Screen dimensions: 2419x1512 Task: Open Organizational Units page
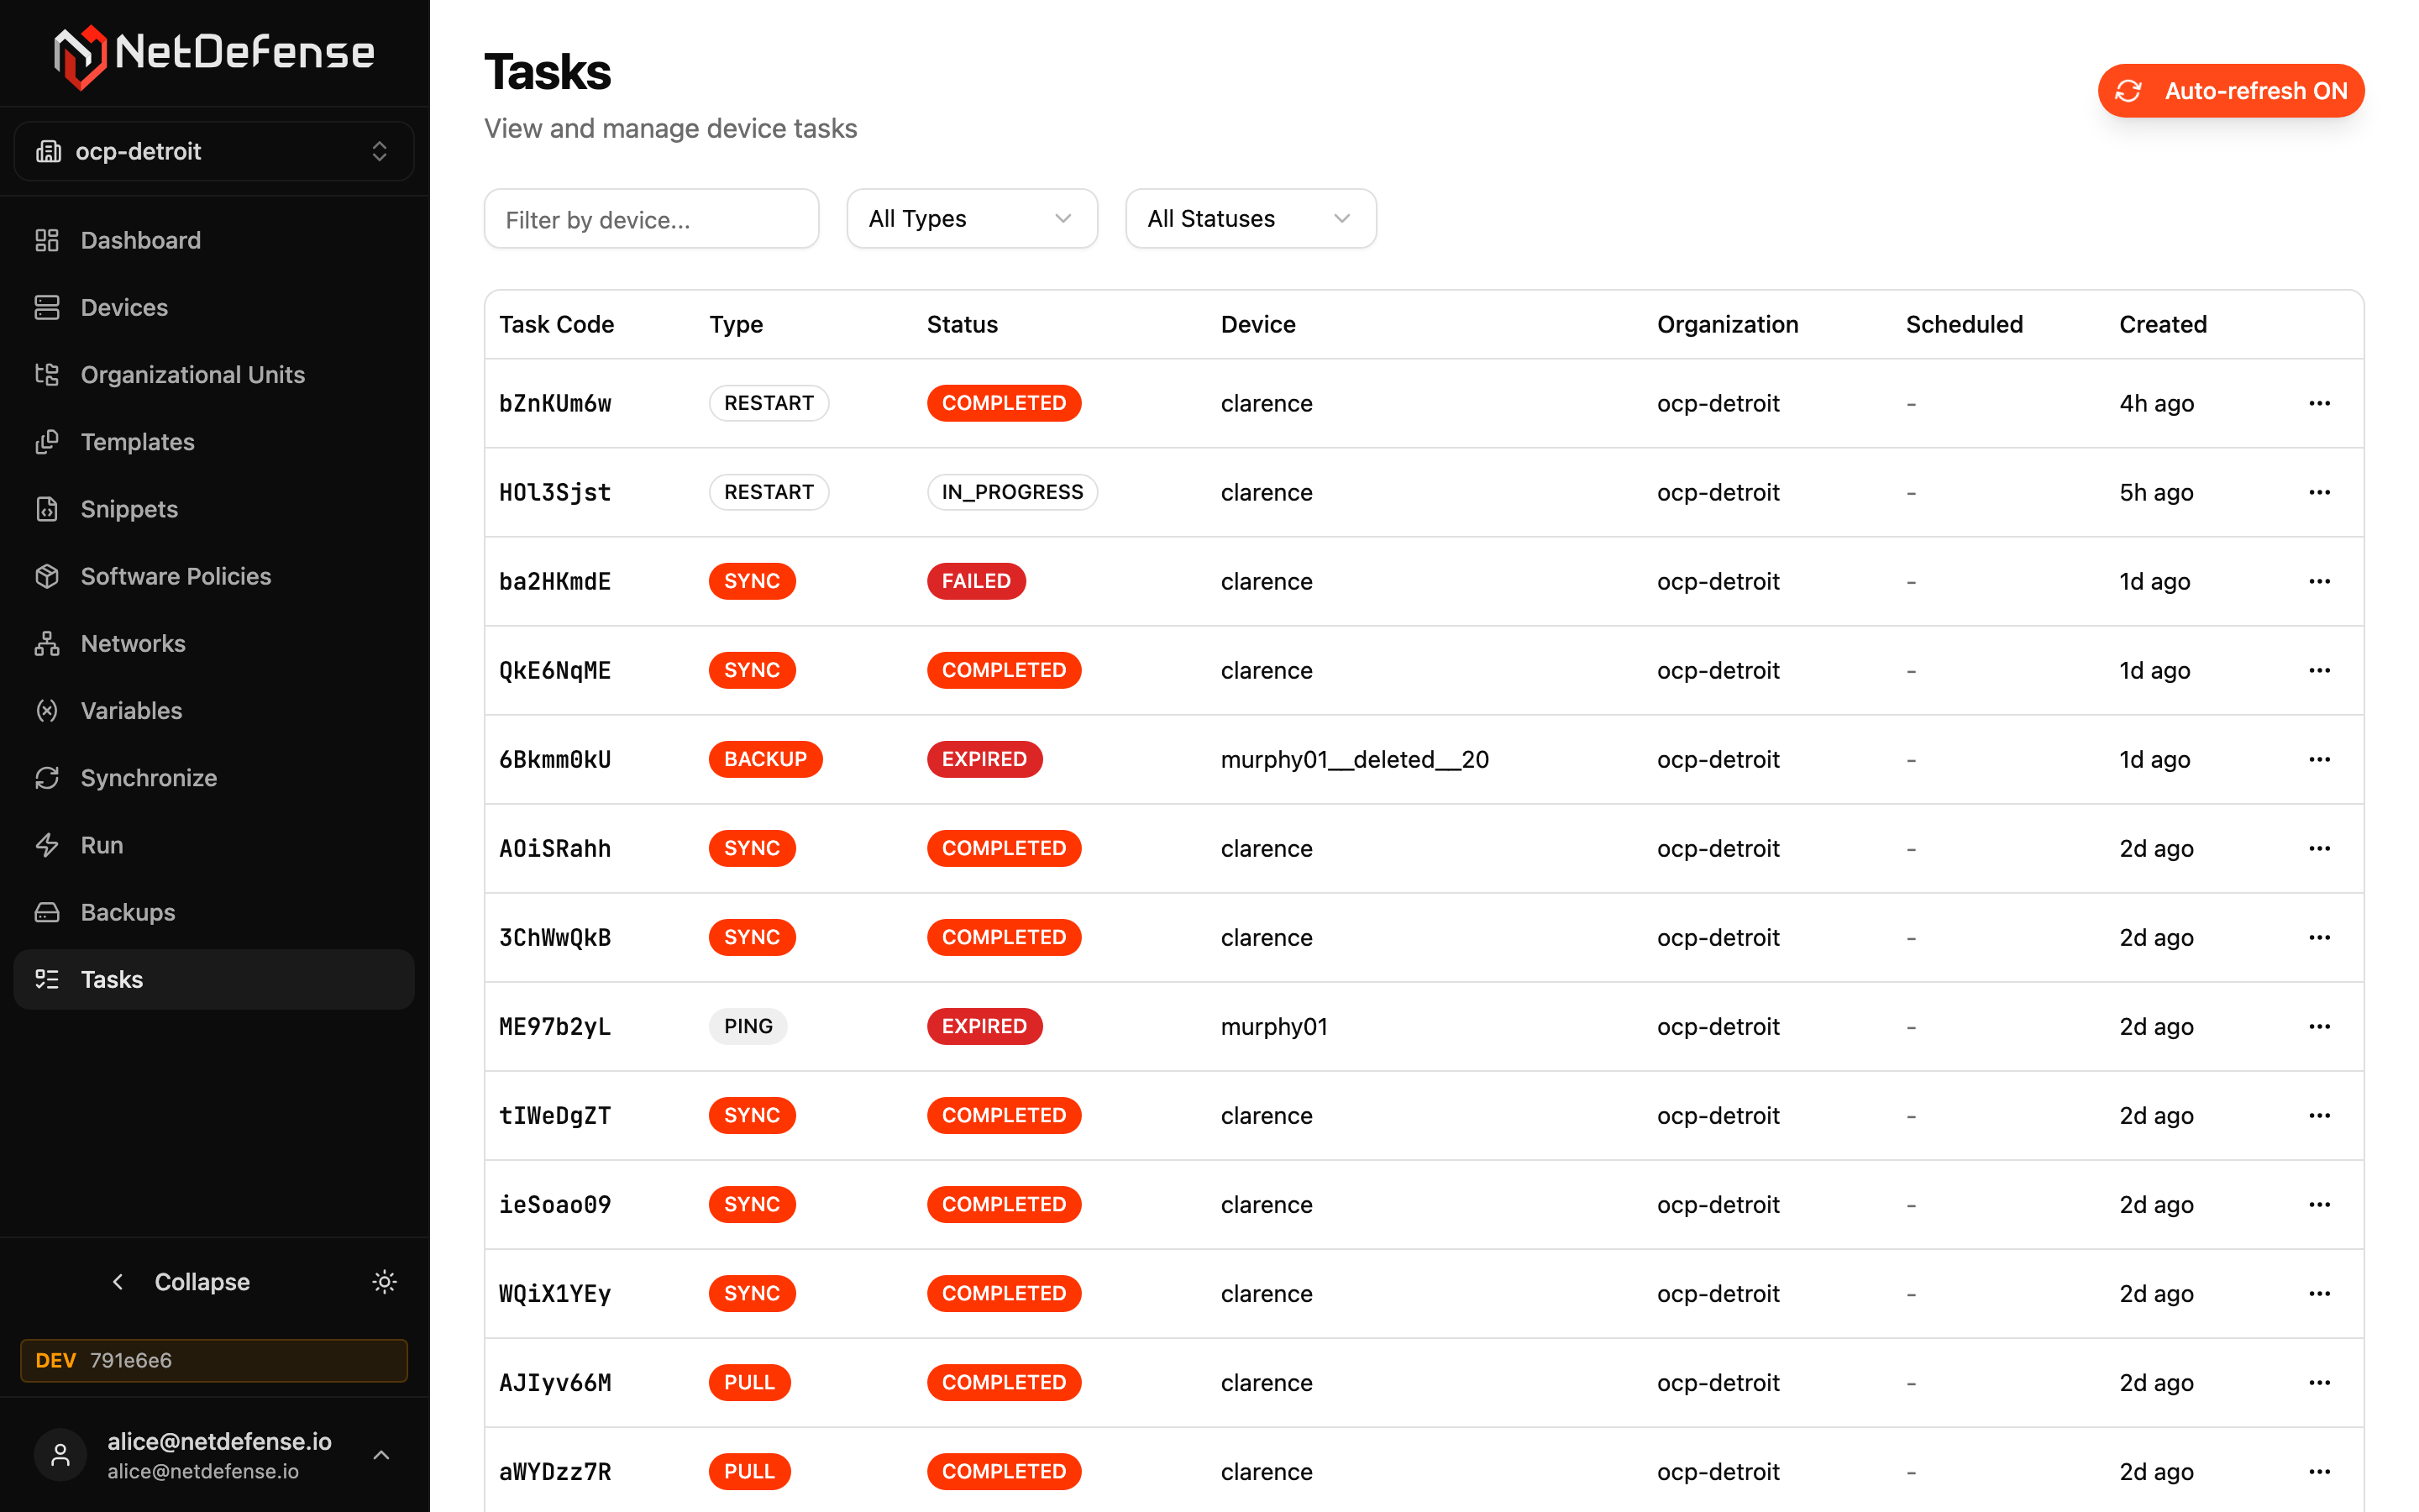[x=214, y=374]
